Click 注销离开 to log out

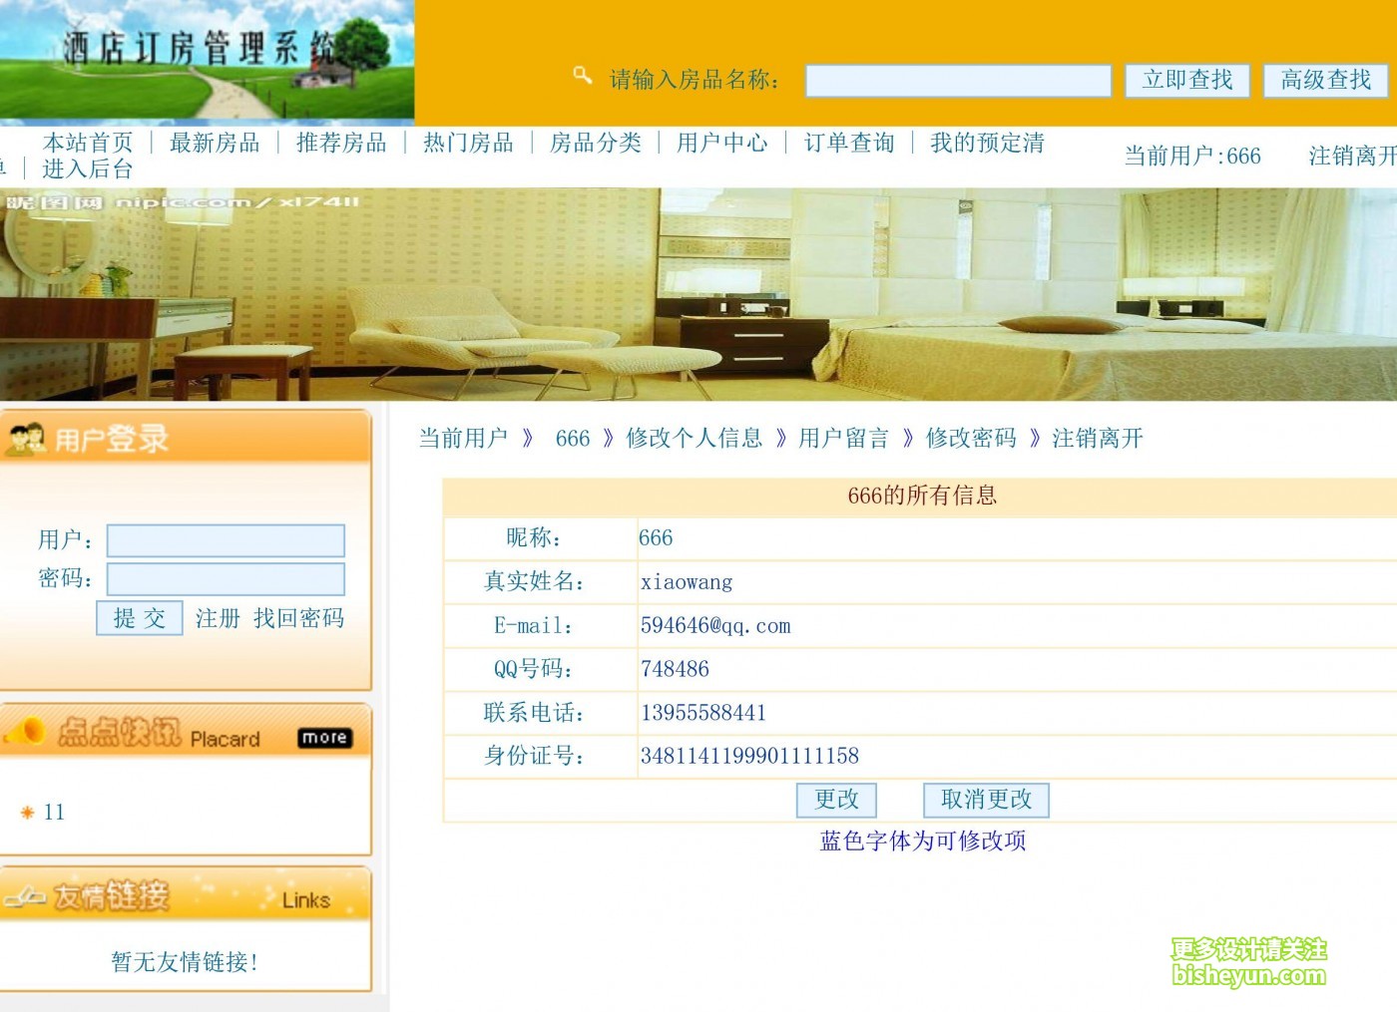pyautogui.click(x=1100, y=439)
